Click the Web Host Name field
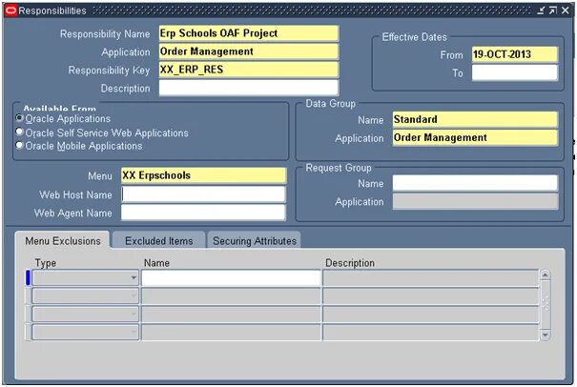The height and width of the screenshot is (387, 577). pyautogui.click(x=203, y=194)
